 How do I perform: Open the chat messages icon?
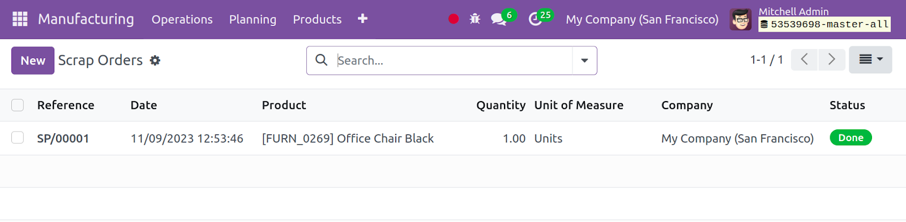[498, 19]
